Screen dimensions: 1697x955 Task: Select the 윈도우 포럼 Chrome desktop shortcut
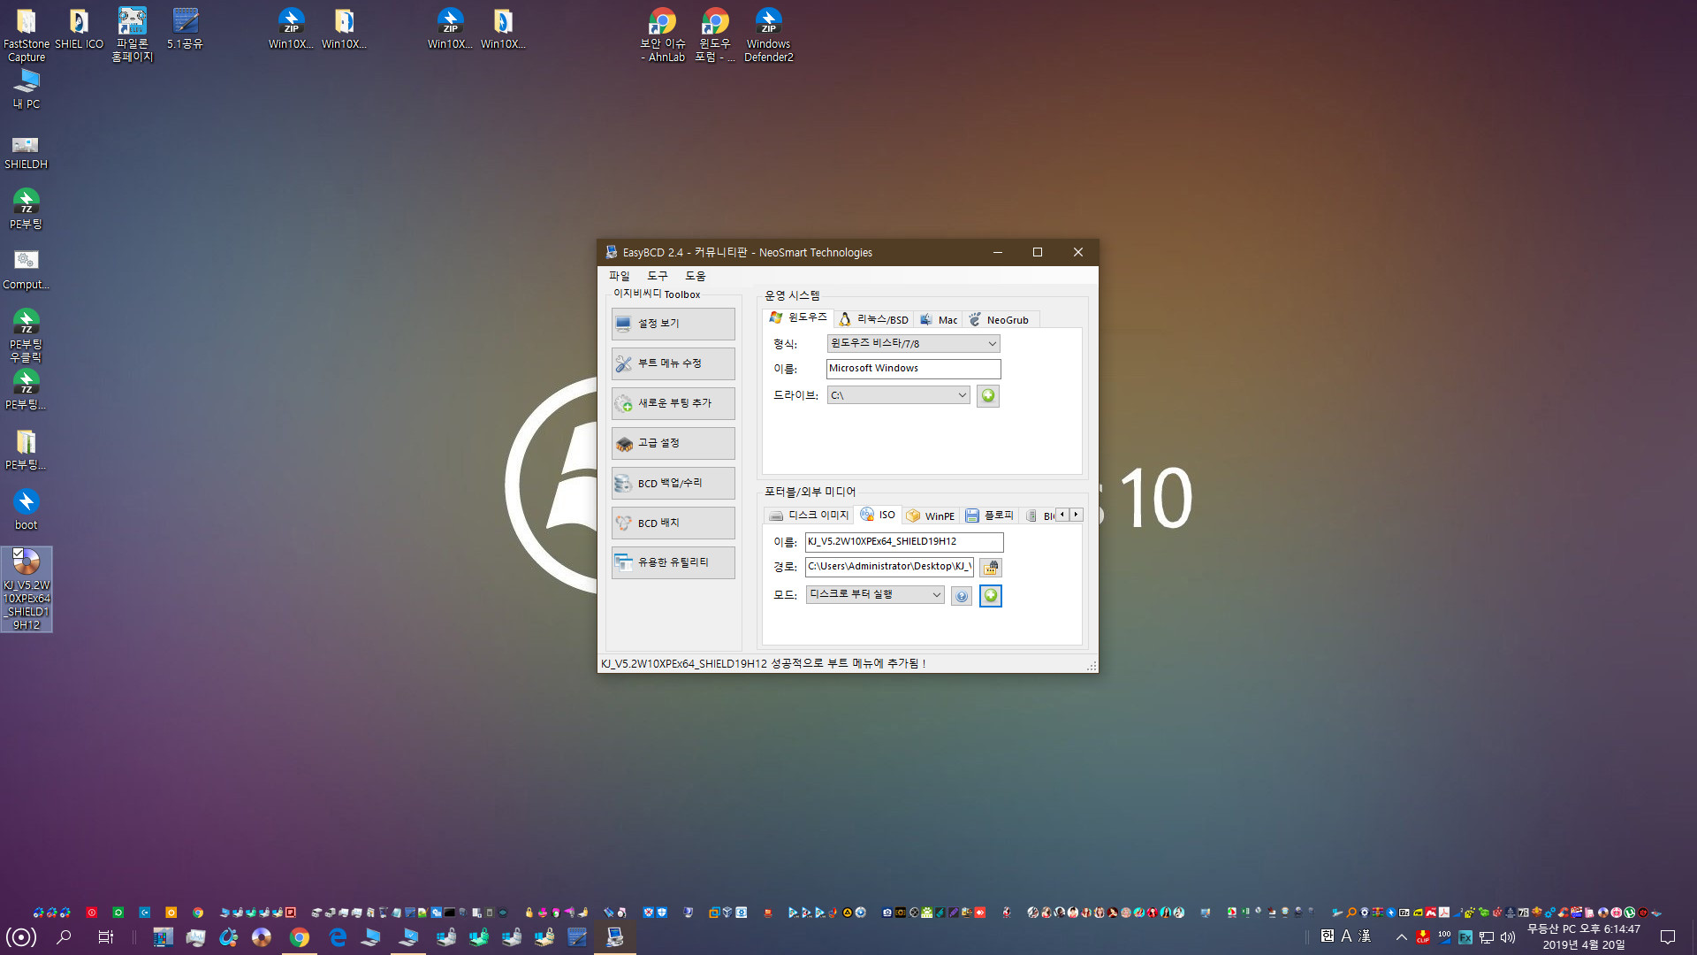click(715, 35)
